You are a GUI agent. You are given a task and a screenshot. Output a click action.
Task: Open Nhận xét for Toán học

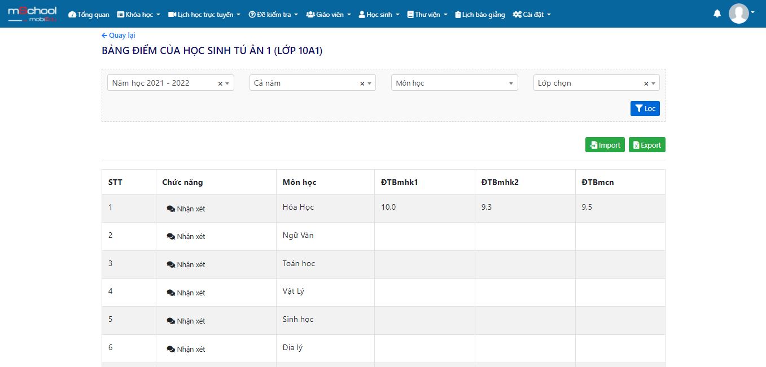(x=186, y=264)
